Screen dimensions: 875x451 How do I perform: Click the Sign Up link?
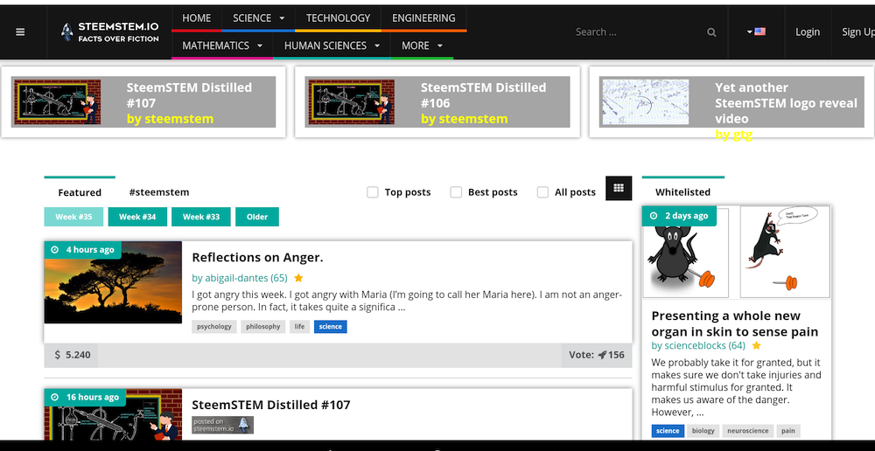point(858,32)
